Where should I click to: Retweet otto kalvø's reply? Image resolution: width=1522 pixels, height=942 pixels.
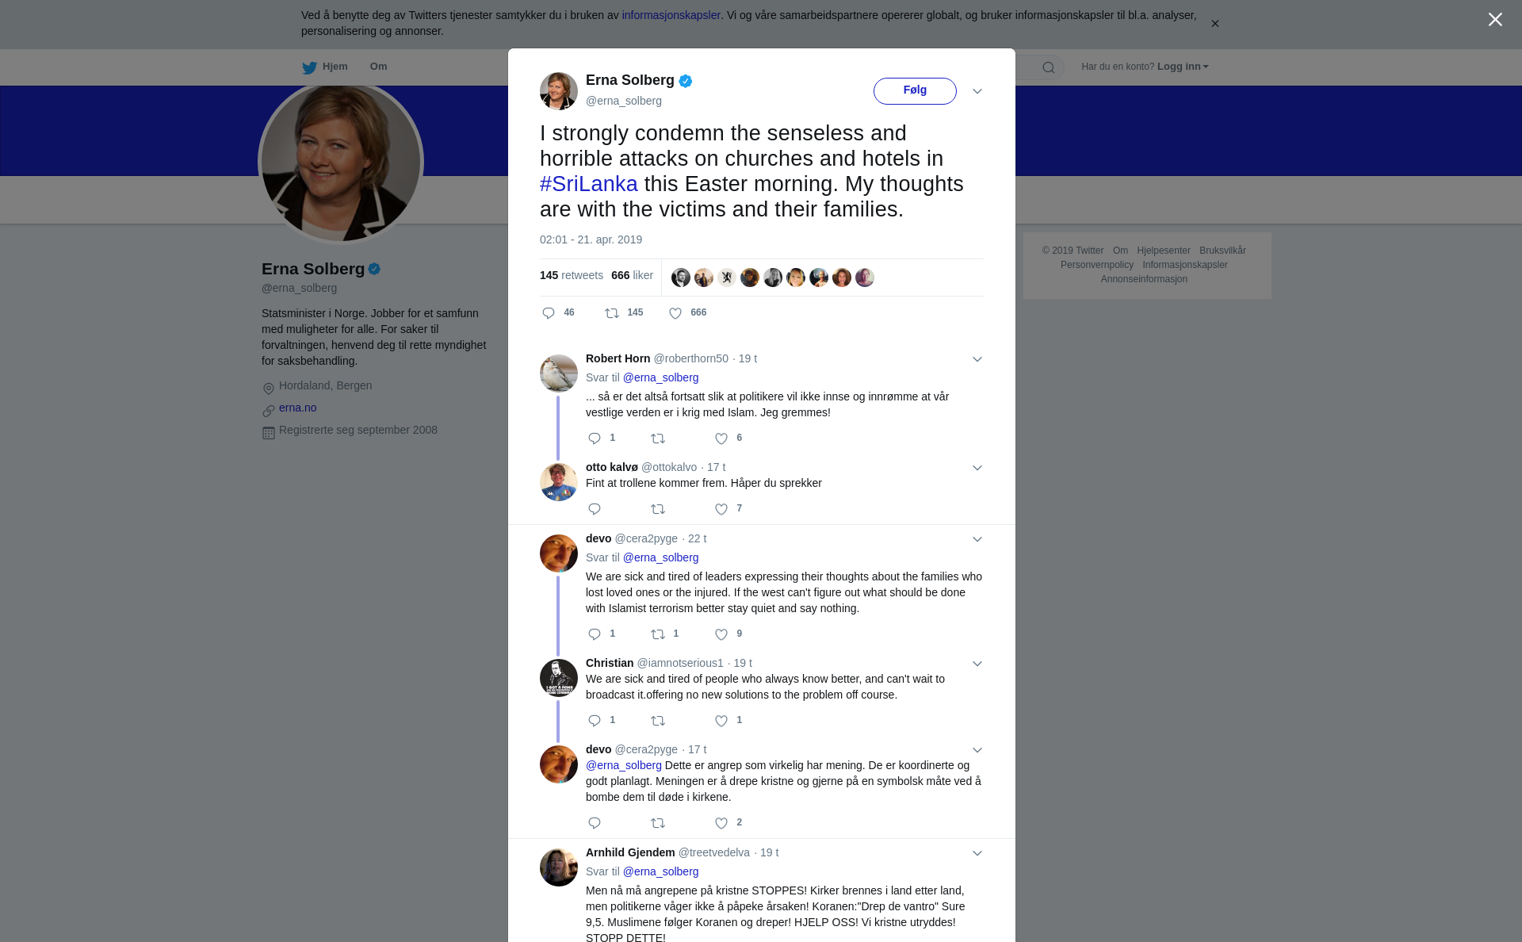coord(658,509)
